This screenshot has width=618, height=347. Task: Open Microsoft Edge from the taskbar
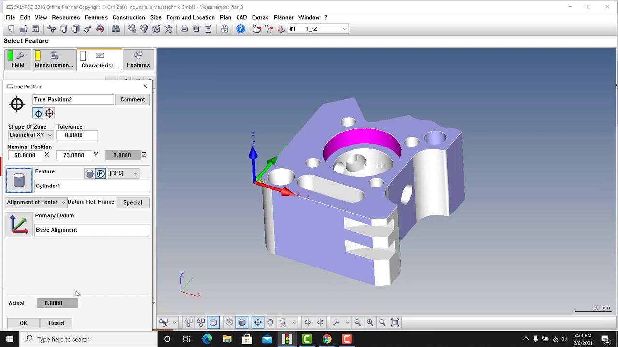point(207,339)
